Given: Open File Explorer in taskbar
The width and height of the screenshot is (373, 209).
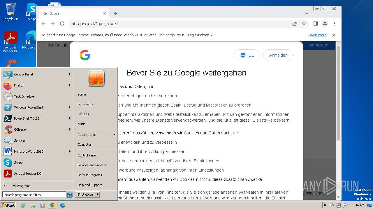Looking at the screenshot, I should (33, 205).
